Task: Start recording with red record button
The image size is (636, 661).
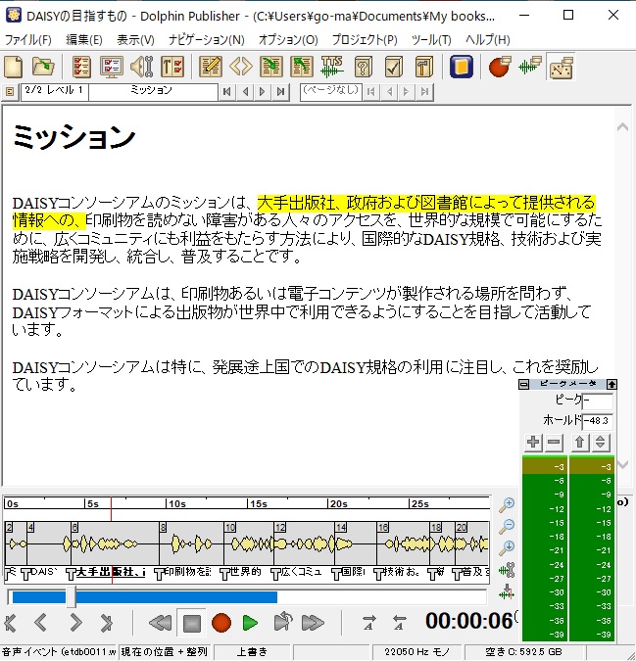Action: [x=221, y=623]
